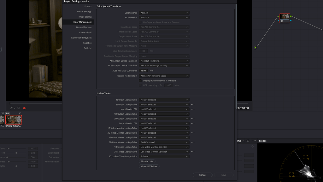Open the 3D Lookup Table Interpolation dropdown
323x182 pixels.
[164, 156]
